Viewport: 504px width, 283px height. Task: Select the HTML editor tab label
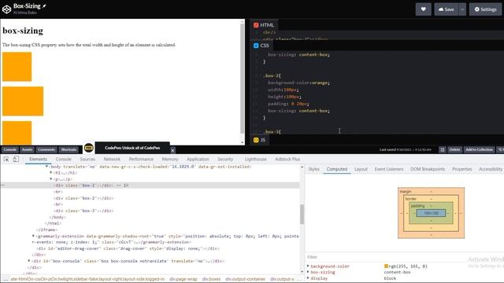coord(267,25)
